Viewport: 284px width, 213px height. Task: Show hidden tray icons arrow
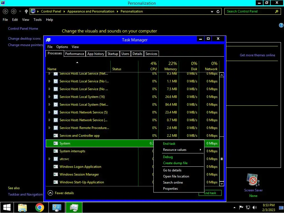[235, 207]
